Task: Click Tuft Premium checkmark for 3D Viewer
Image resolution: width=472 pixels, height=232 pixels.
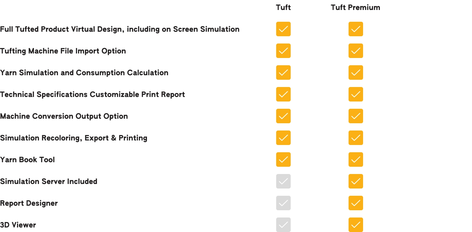Action: (x=356, y=225)
